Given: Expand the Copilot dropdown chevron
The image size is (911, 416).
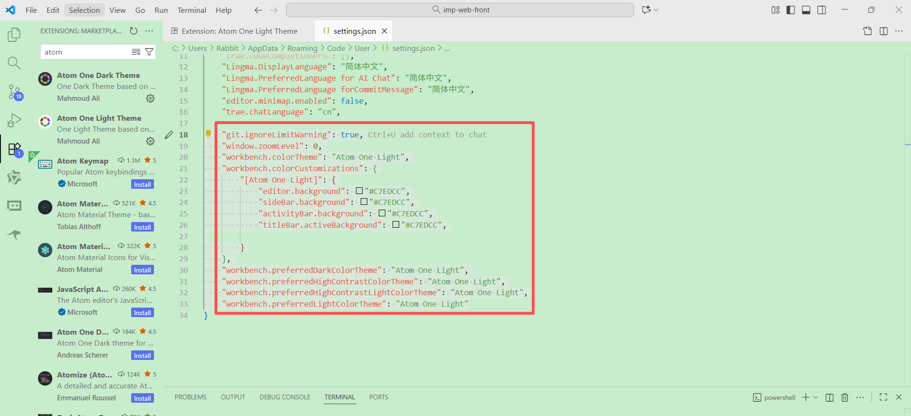Looking at the screenshot, I should (x=656, y=10).
